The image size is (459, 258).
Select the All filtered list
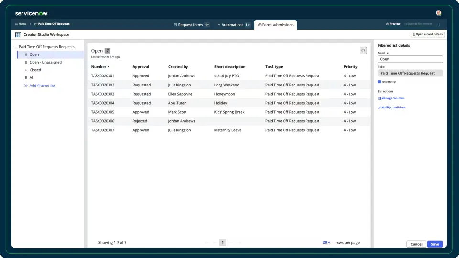point(32,77)
